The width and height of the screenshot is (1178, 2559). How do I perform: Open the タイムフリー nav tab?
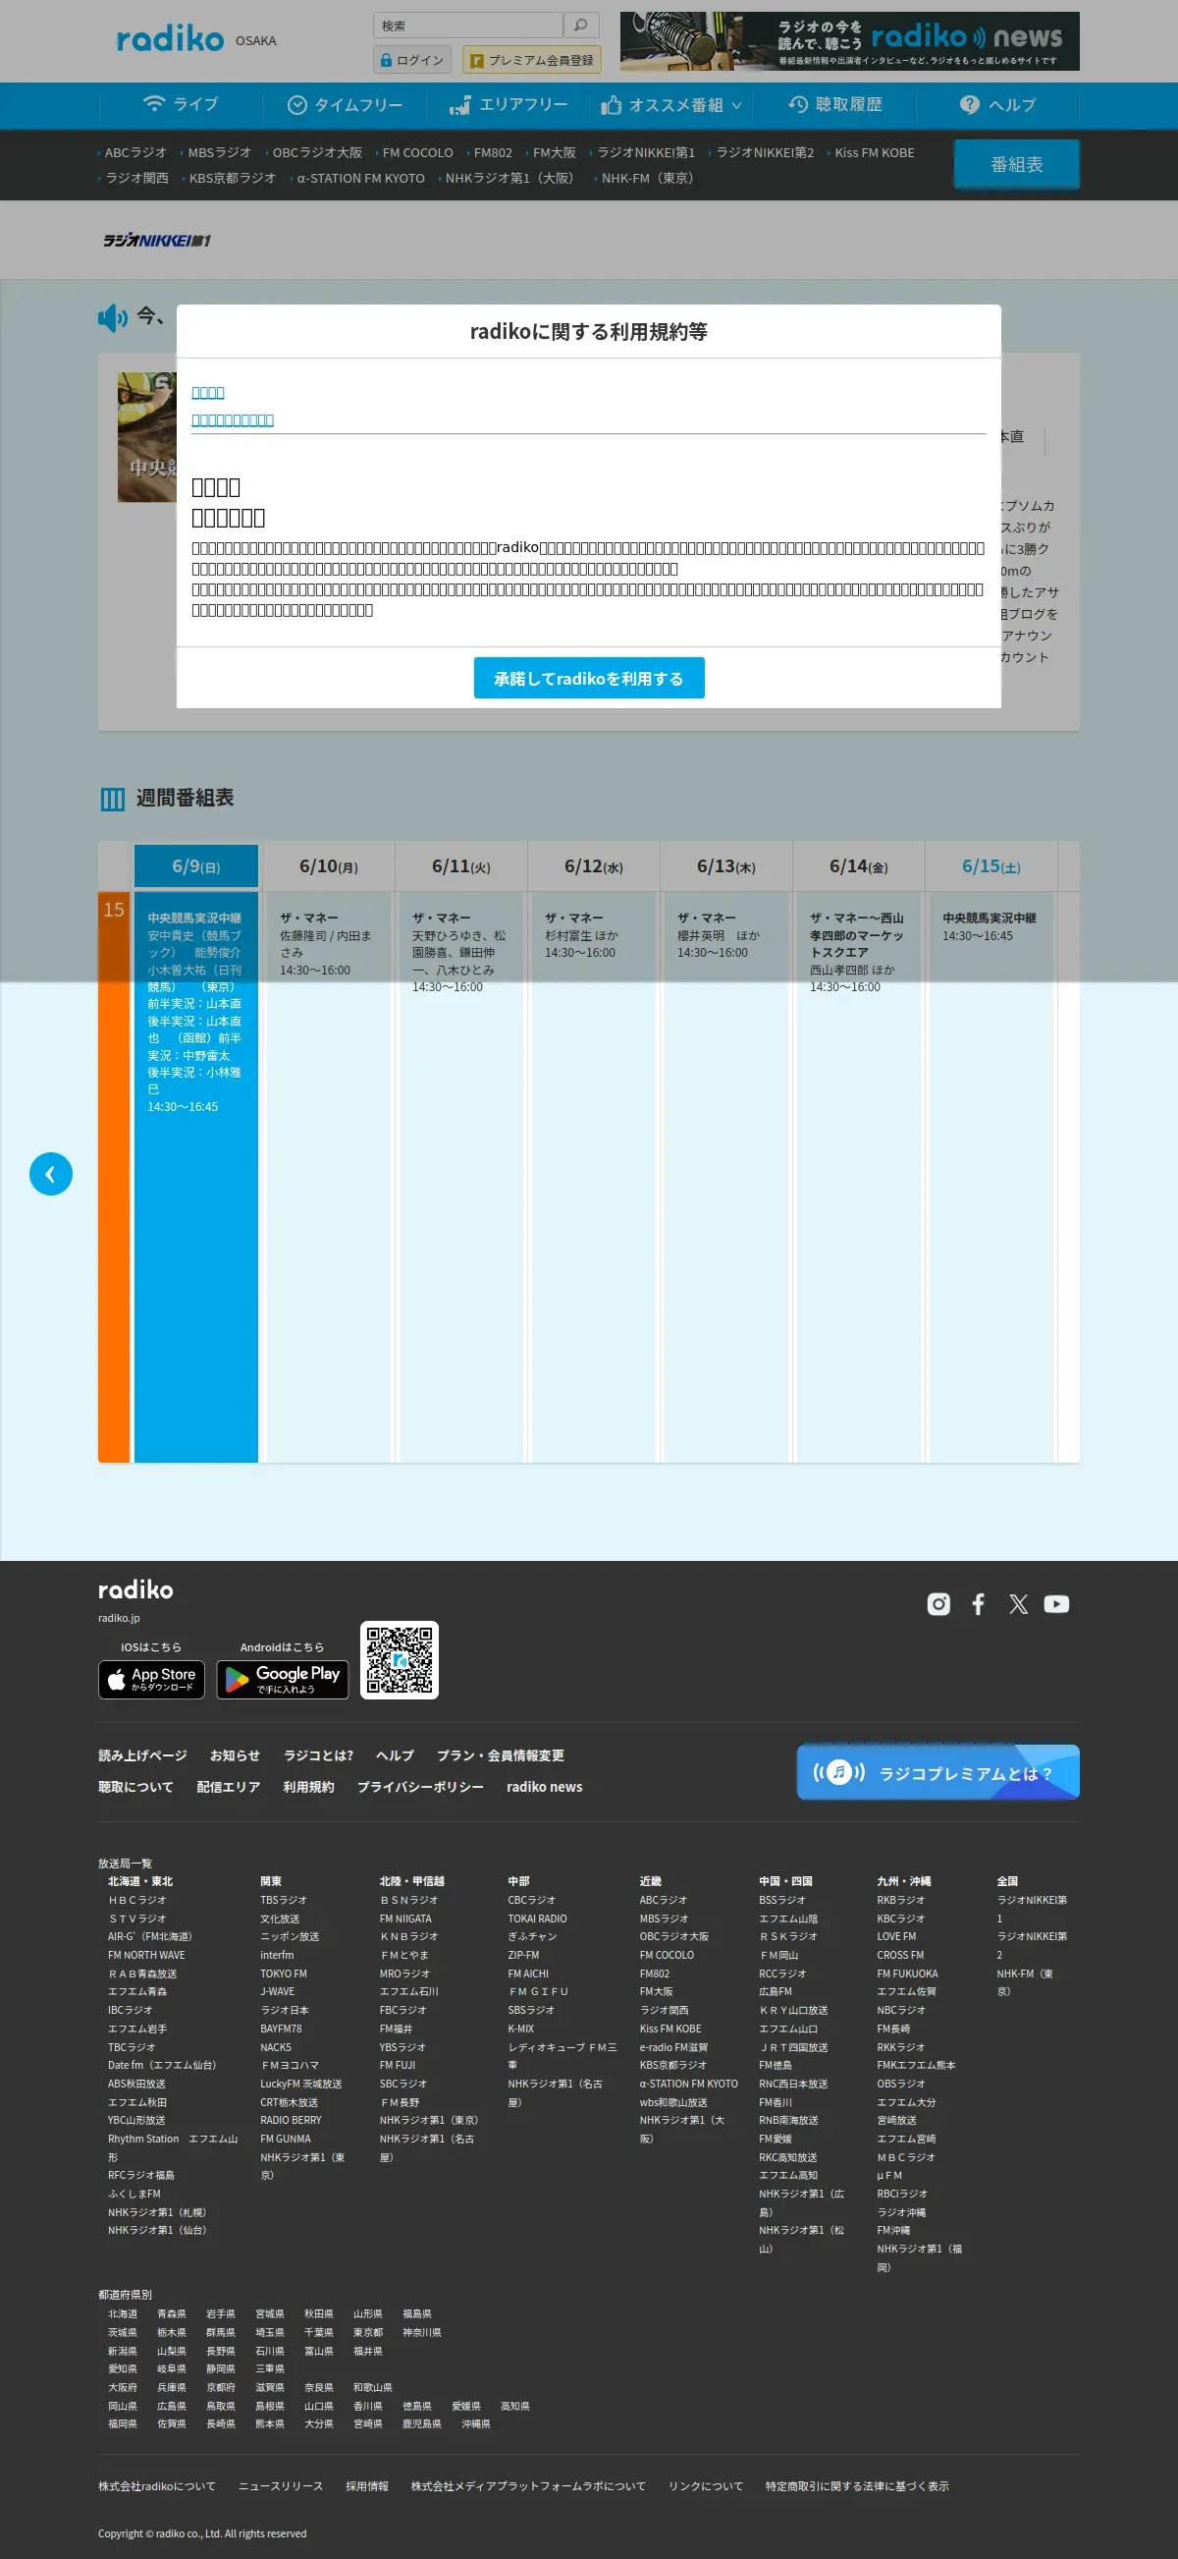345,104
